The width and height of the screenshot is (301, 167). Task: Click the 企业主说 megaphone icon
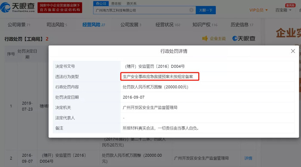(205, 39)
